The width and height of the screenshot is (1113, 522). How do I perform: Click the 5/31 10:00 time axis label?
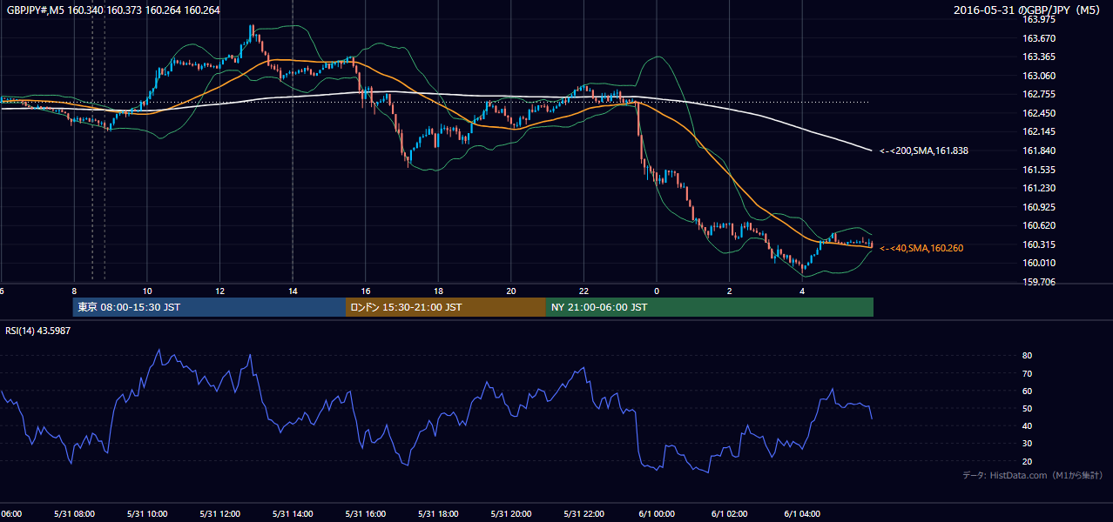[147, 513]
